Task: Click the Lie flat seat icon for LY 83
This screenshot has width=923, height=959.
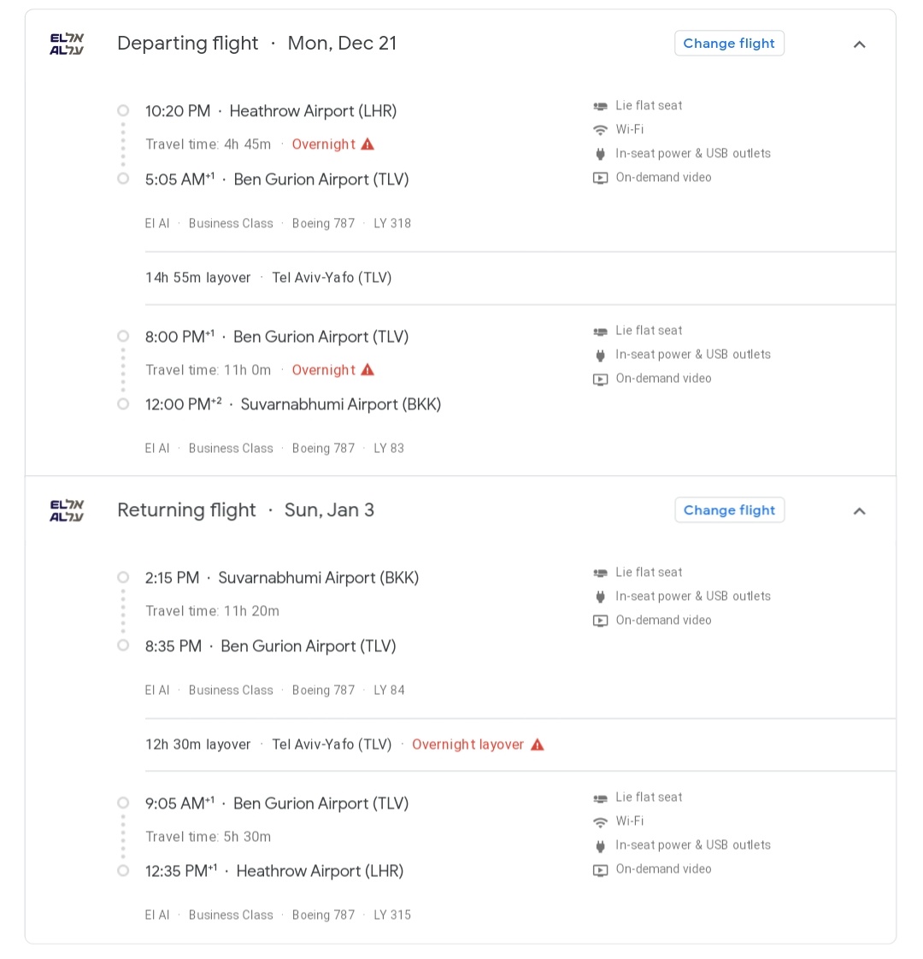Action: point(601,332)
